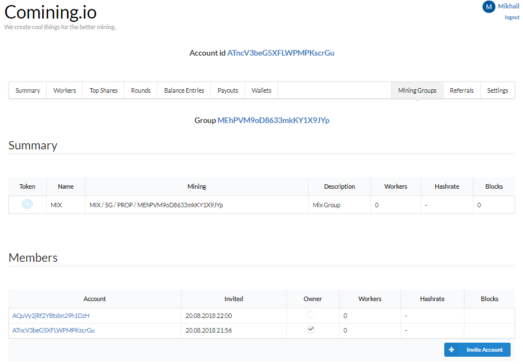The height and width of the screenshot is (364, 523).
Task: Click the Mikhail avatar circle
Action: [x=489, y=7]
